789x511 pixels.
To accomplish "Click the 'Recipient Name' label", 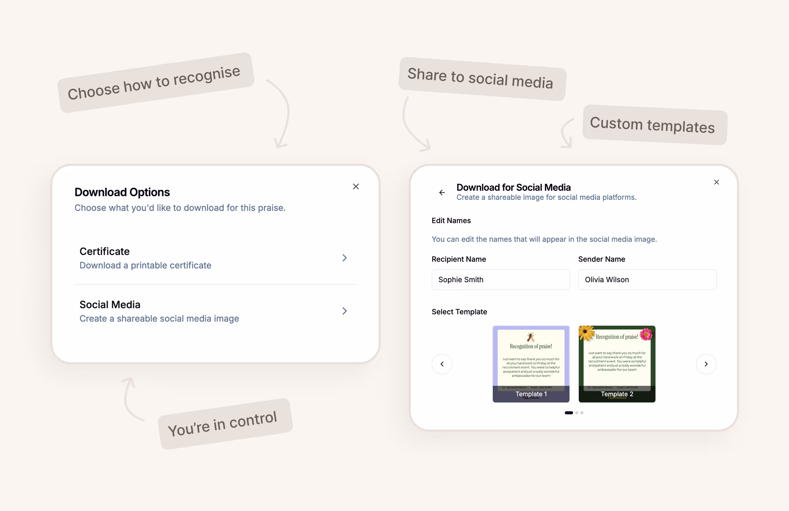I will (459, 259).
